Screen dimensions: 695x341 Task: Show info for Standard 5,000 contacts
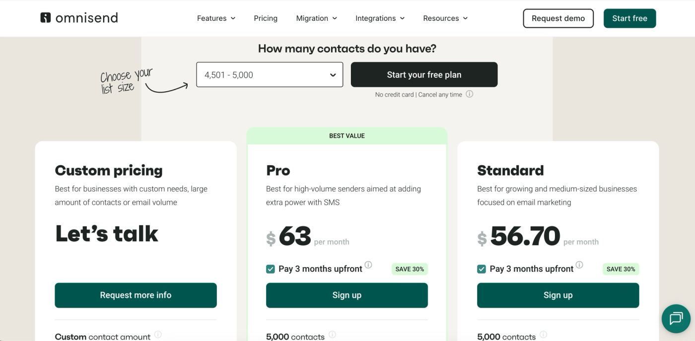544,335
